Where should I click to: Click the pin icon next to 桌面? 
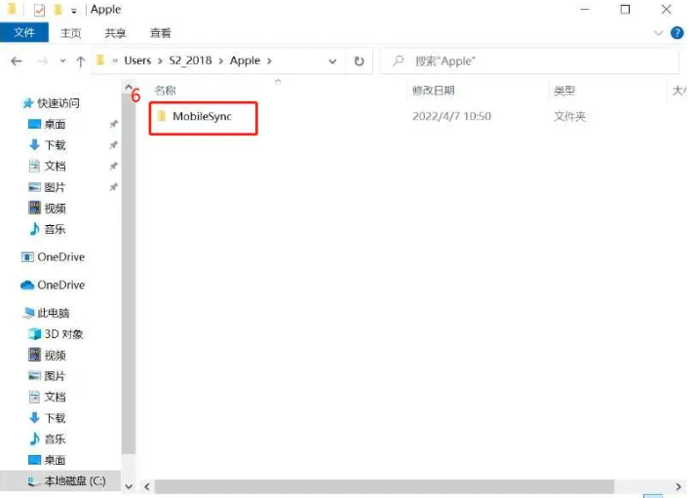tap(114, 124)
